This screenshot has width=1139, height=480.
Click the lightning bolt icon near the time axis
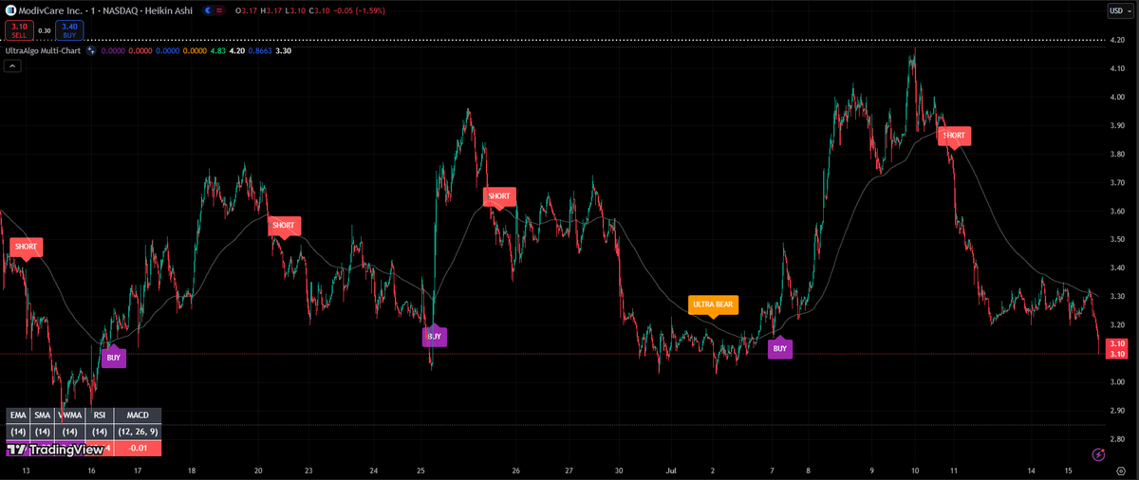pos(1098,454)
